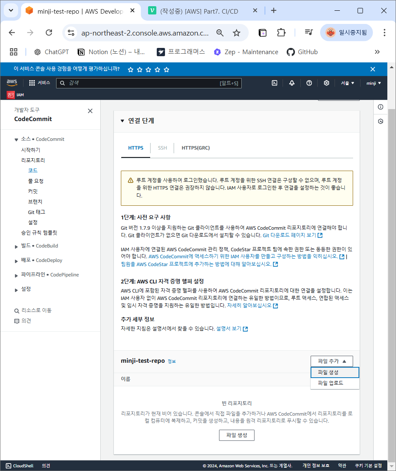
Task: Switch to the Part7 CI/CD browser tab
Action: tap(199, 11)
